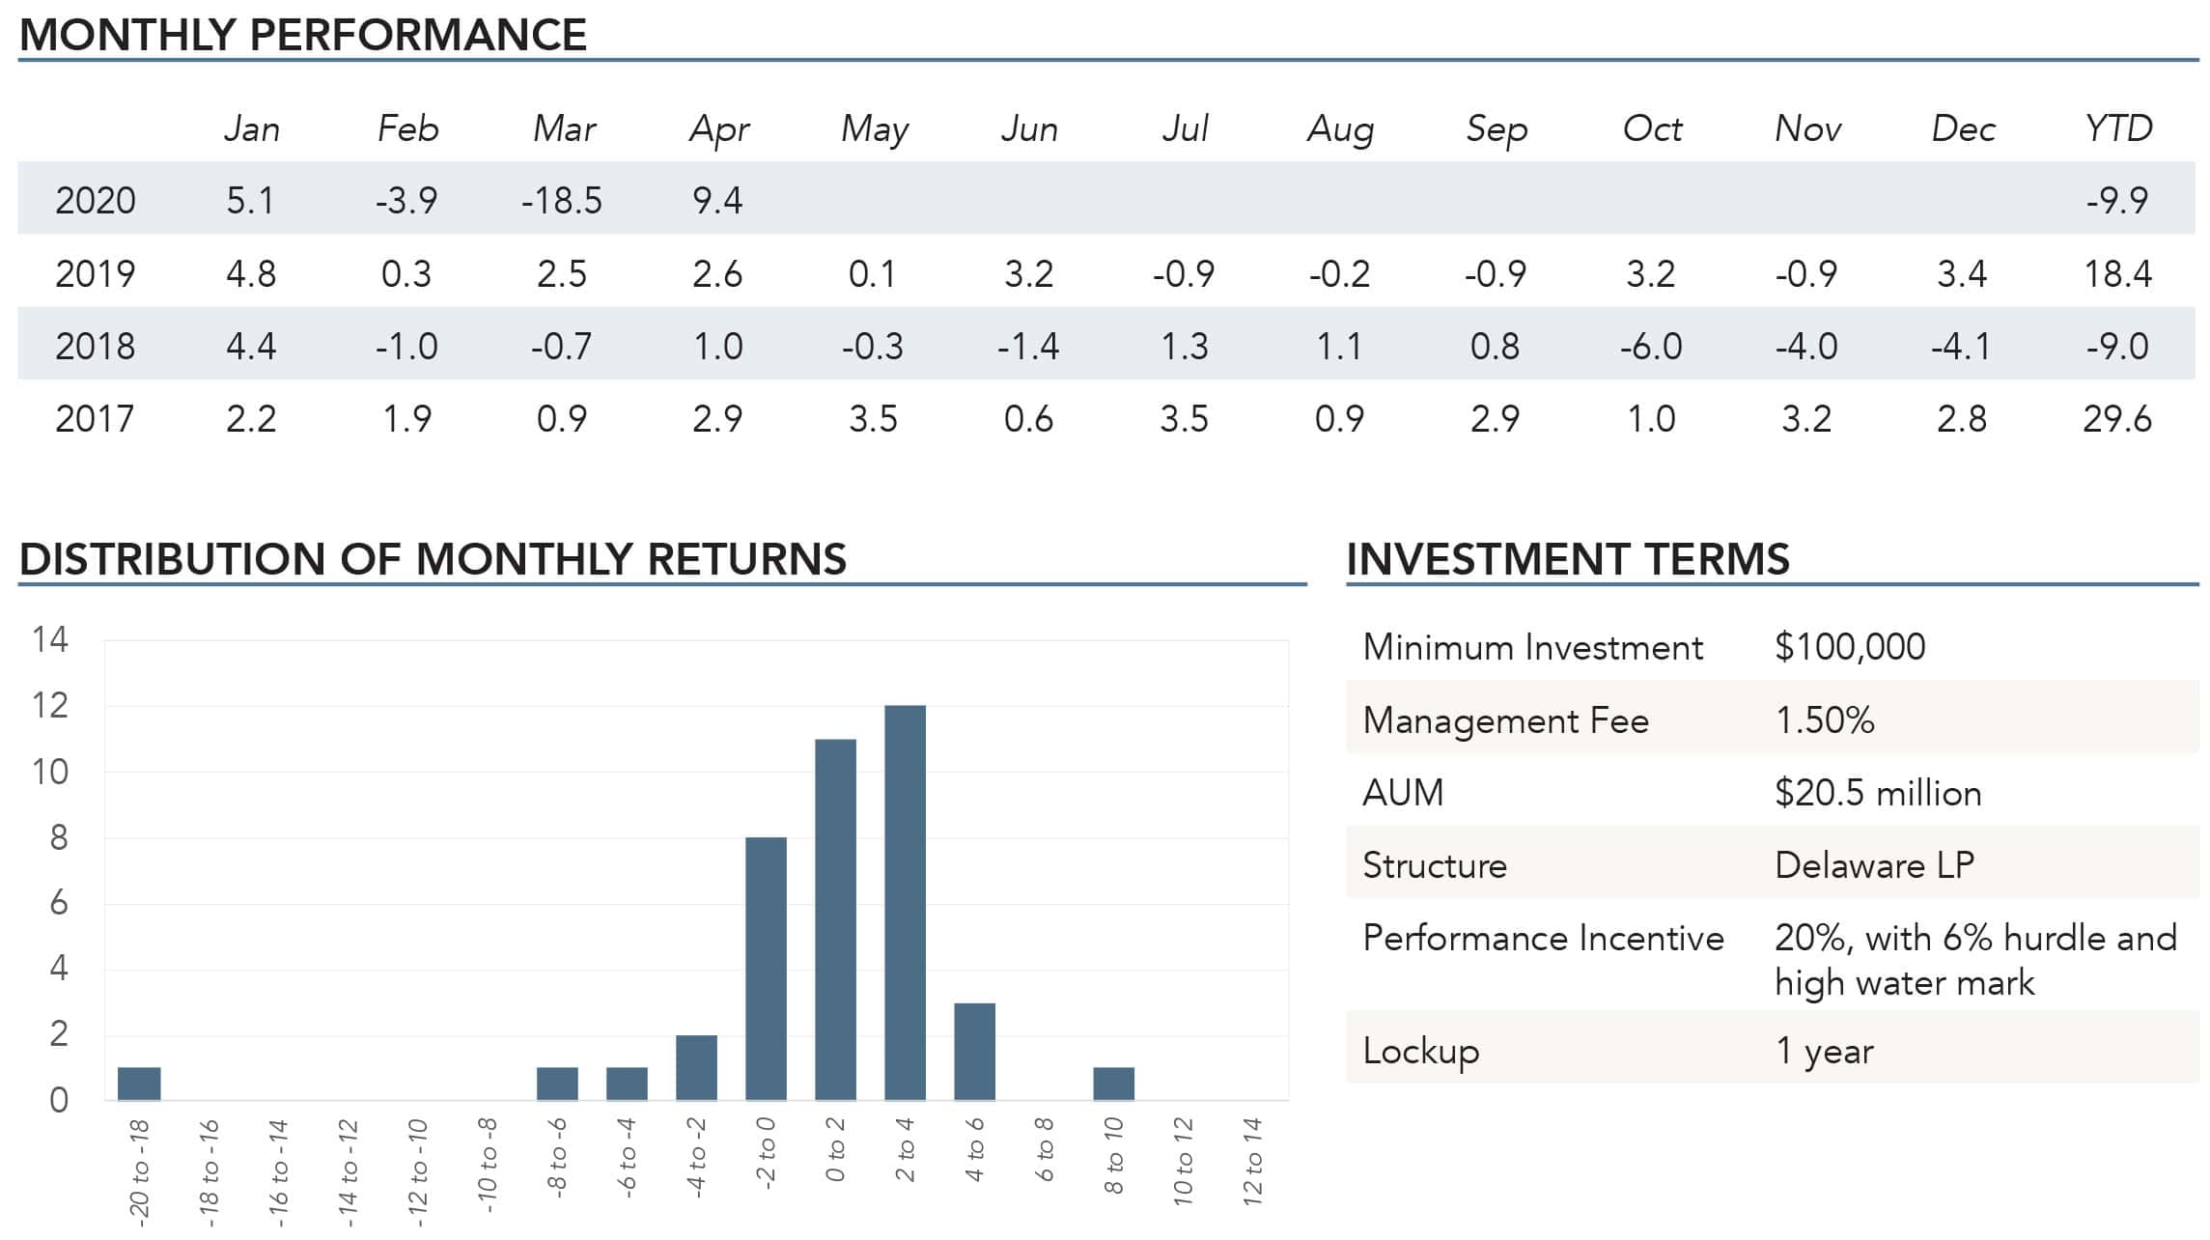Select the 2020 April return 9.4
The image size is (2210, 1240).
716,201
